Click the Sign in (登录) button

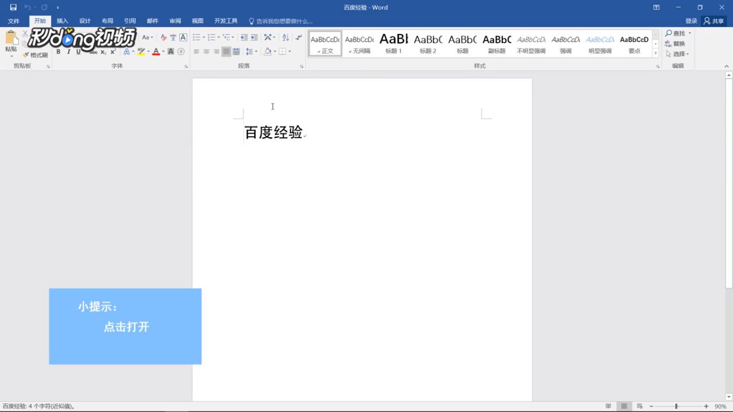pyautogui.click(x=691, y=21)
